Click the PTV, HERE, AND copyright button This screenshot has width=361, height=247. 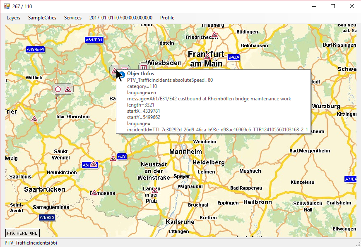click(22, 233)
